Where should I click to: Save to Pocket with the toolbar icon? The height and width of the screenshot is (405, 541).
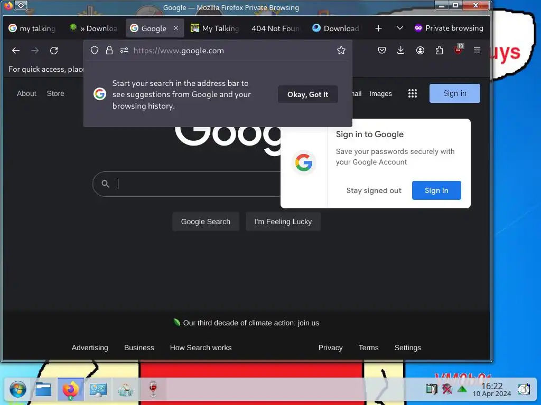point(381,50)
